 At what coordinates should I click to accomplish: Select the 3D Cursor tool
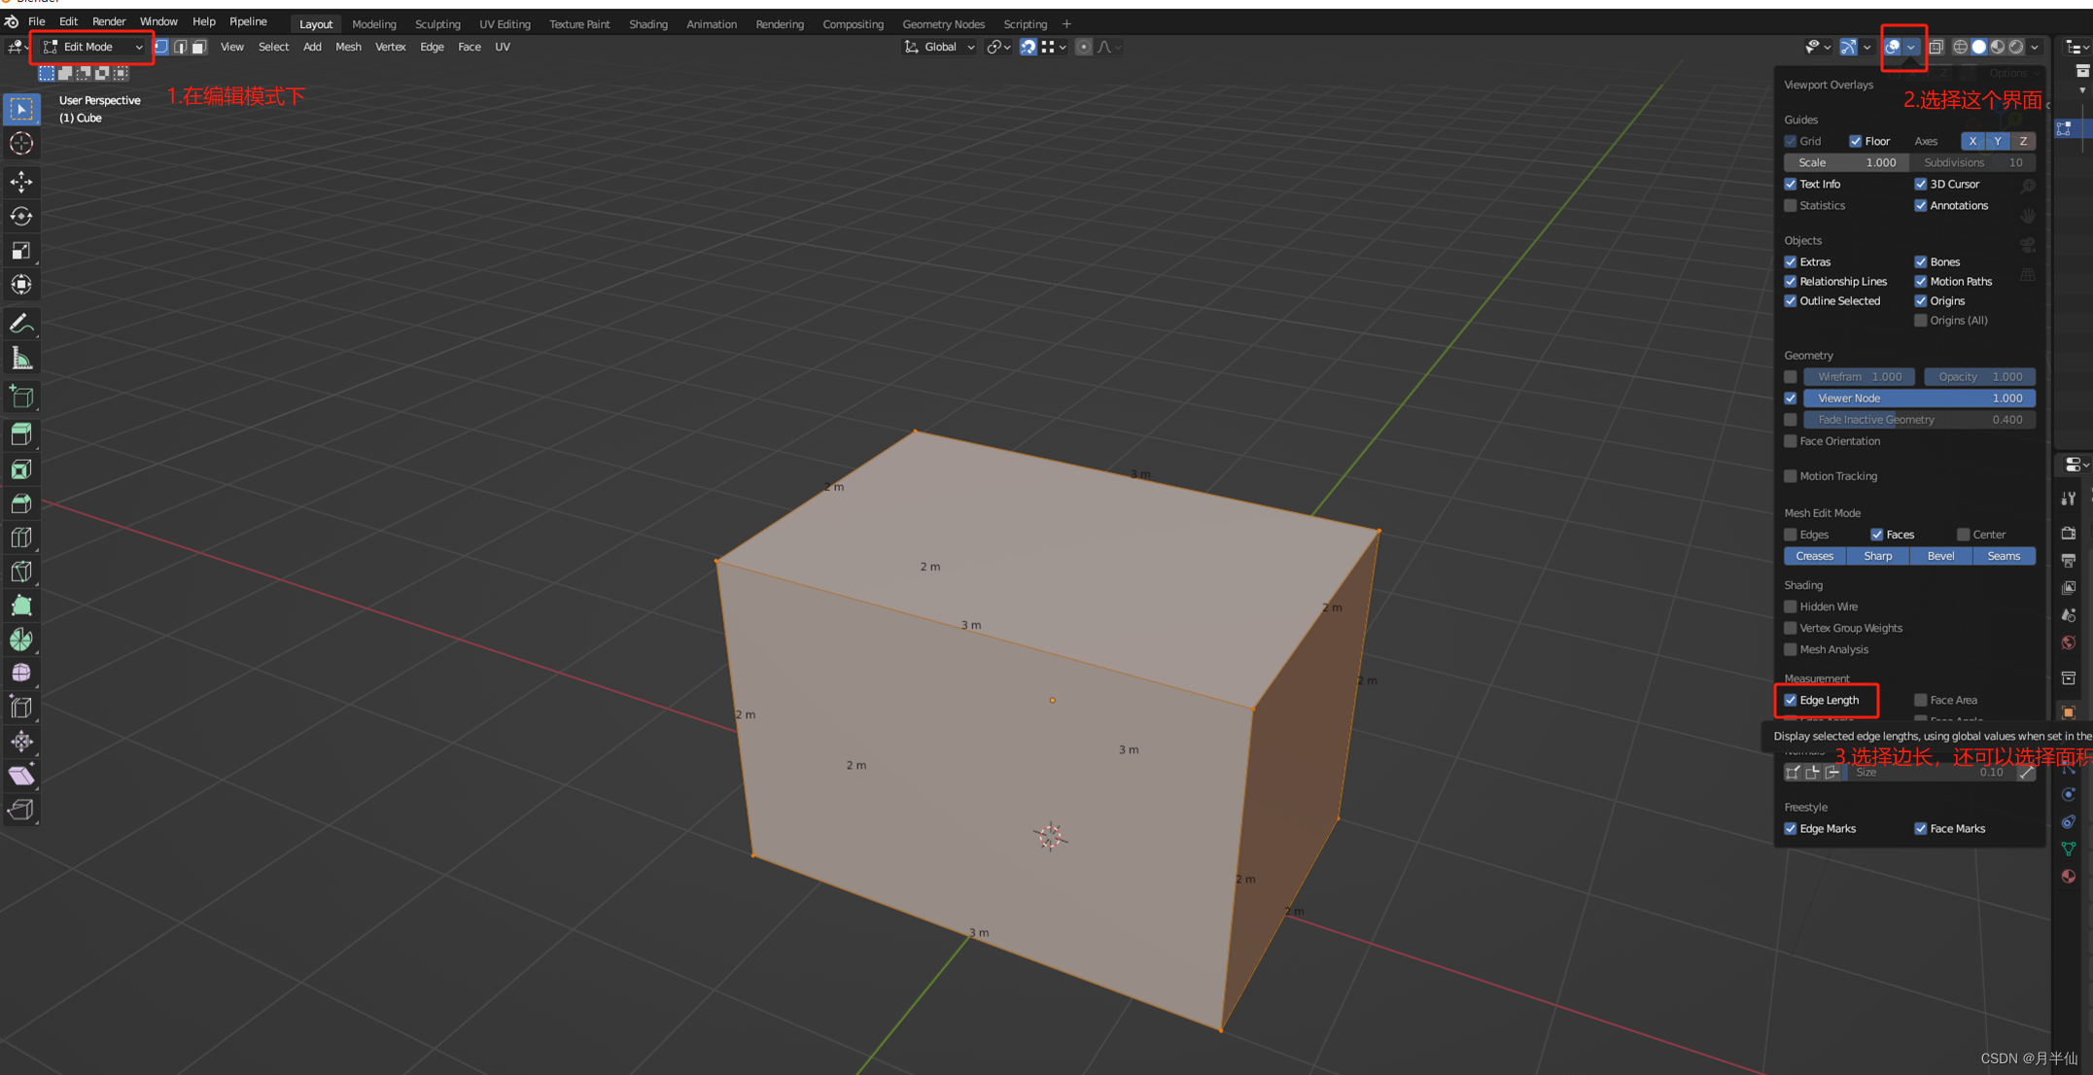pyautogui.click(x=21, y=143)
